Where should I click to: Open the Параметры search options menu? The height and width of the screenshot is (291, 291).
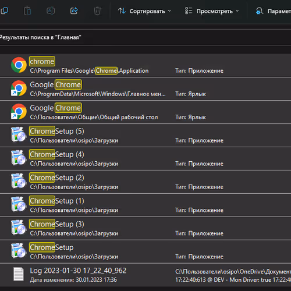(x=274, y=11)
